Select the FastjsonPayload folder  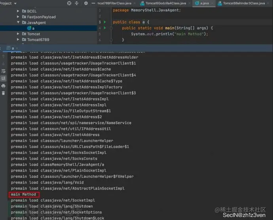point(39,17)
